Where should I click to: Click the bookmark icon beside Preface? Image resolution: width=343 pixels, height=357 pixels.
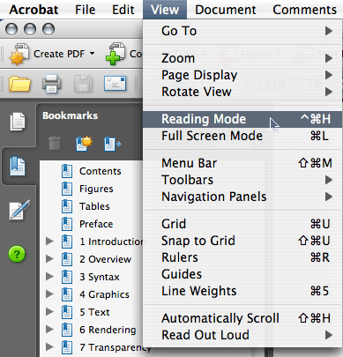pos(67,224)
